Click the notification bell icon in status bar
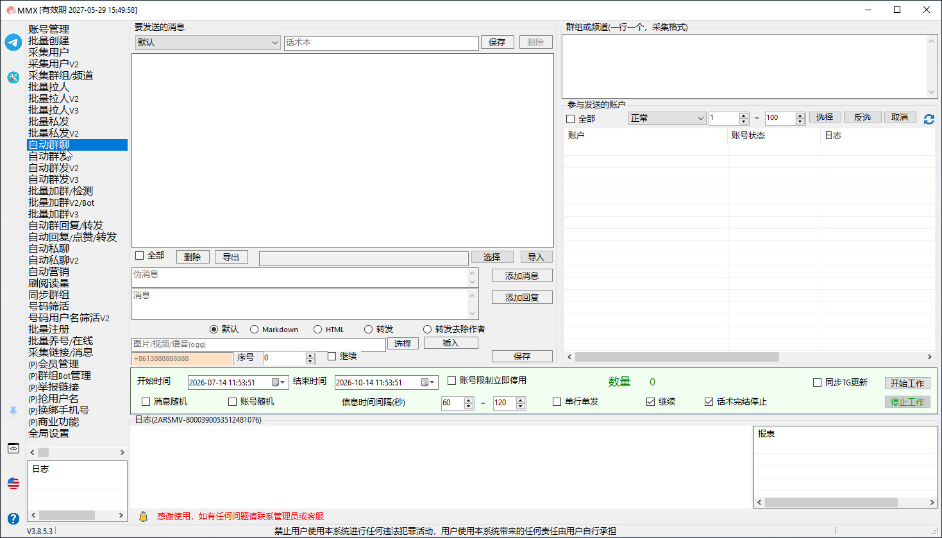The height and width of the screenshot is (538, 942). tap(143, 516)
